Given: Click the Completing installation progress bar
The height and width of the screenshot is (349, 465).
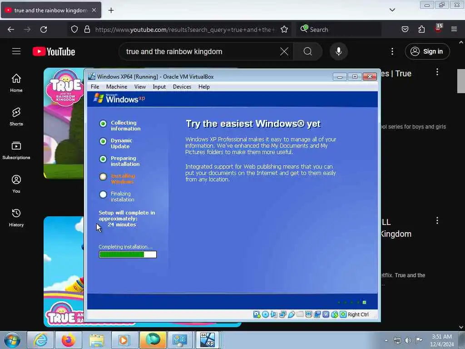Looking at the screenshot, I should [x=128, y=254].
